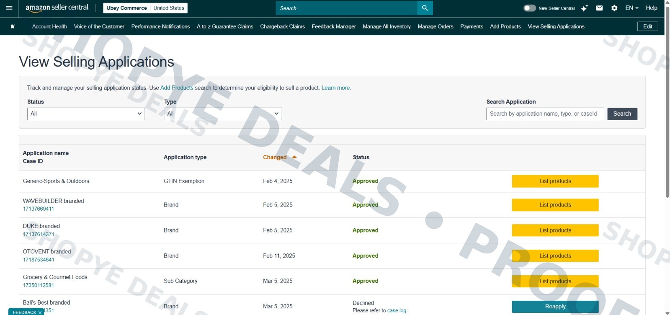Open the Ubey Commerce account switcher

coord(145,8)
